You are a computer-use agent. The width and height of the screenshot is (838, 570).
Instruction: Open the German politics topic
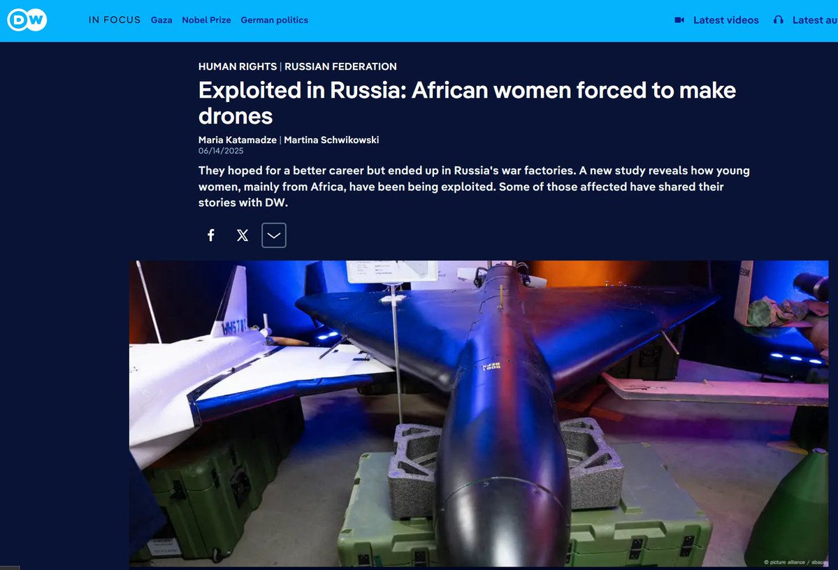point(274,20)
